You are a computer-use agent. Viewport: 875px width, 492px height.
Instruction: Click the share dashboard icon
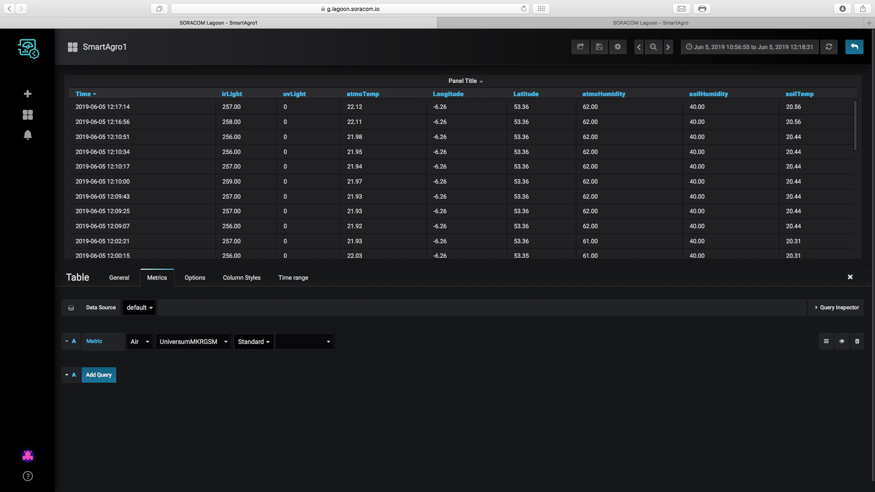580,47
